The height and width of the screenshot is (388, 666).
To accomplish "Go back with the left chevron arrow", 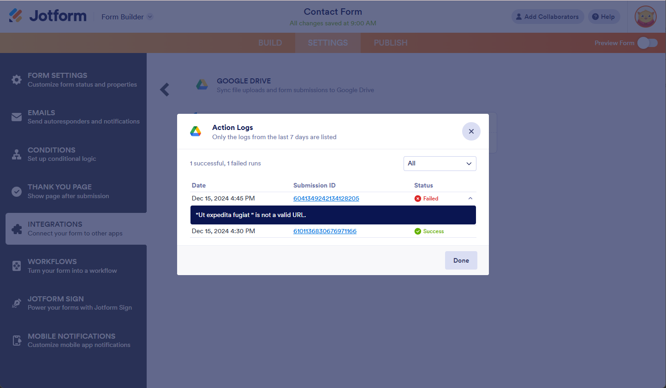I will 165,89.
